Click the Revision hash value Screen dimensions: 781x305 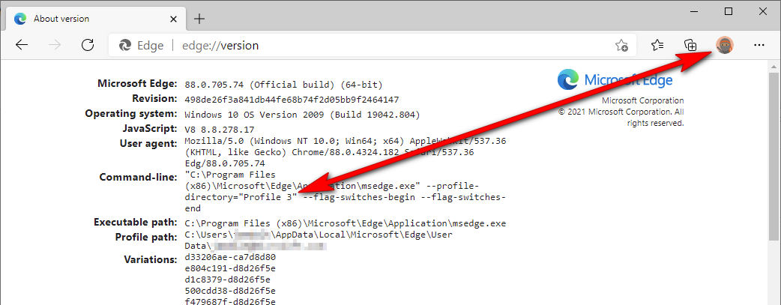[x=292, y=100]
